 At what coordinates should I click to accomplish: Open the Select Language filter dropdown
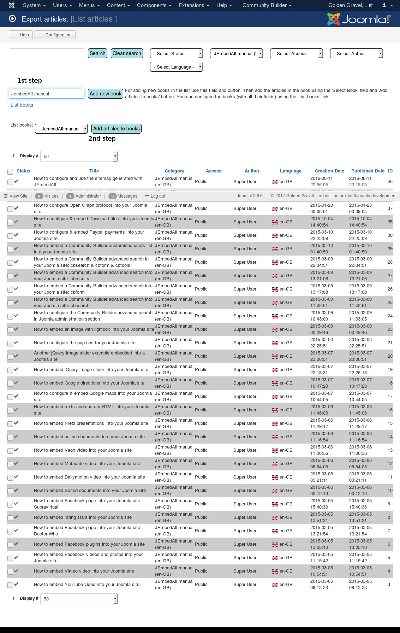tap(177, 67)
